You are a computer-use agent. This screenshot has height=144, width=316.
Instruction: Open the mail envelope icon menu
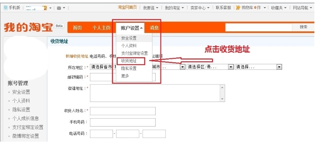point(59,8)
